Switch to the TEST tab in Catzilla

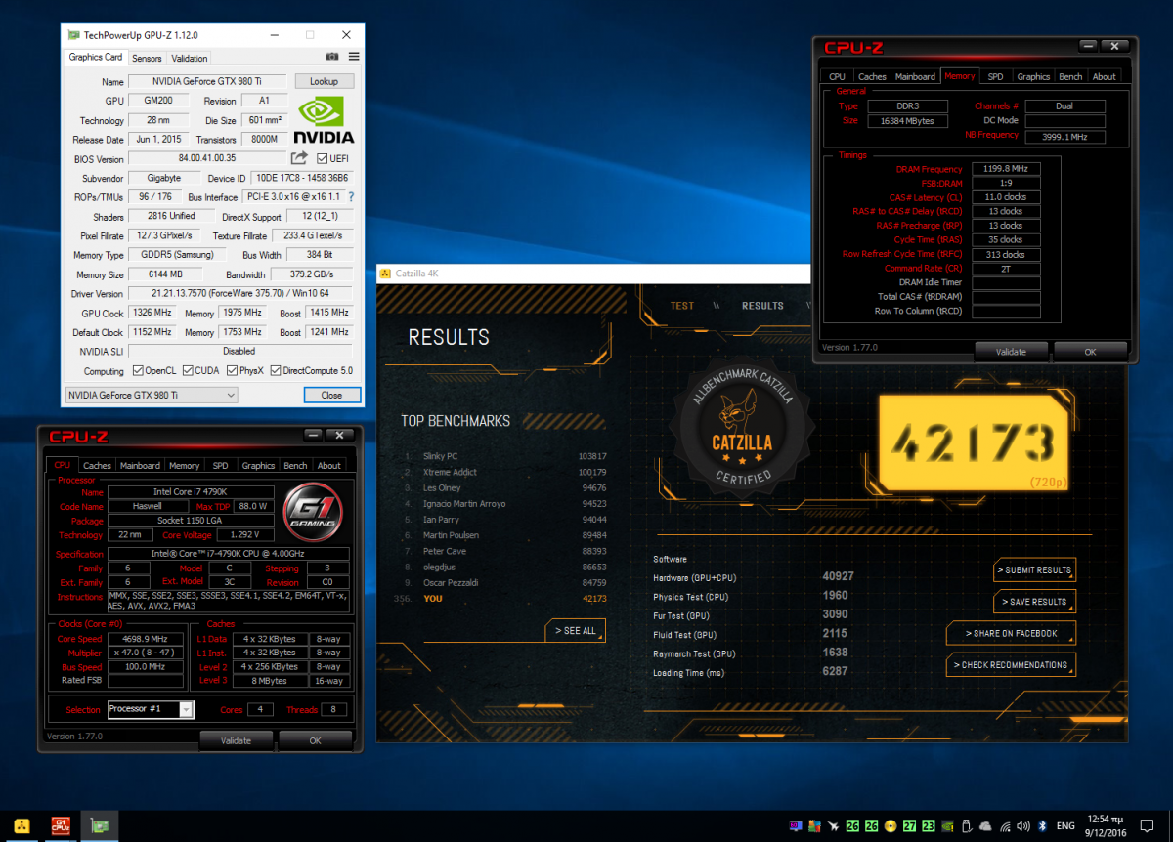682,306
